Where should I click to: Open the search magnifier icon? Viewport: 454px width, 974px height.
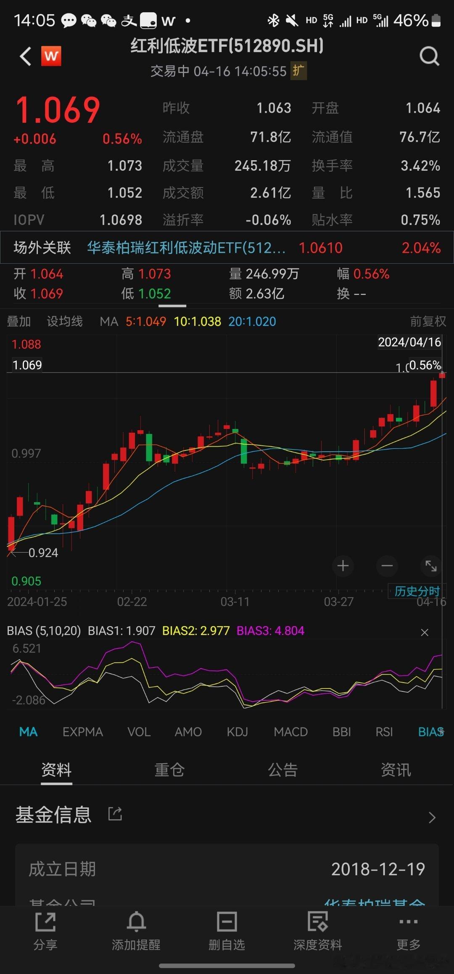[430, 56]
